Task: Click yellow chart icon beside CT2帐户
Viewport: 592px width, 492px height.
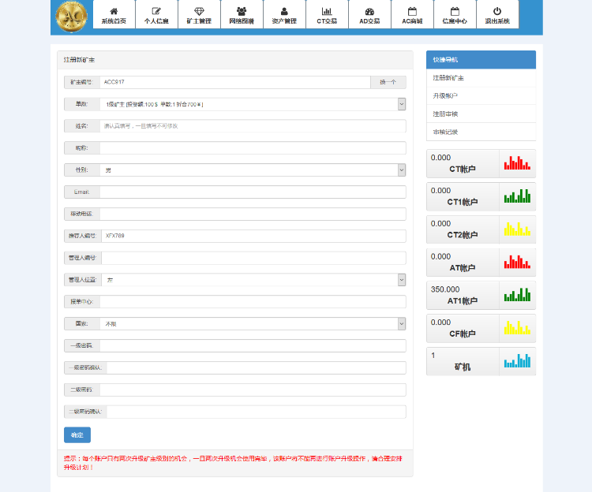Action: click(517, 229)
